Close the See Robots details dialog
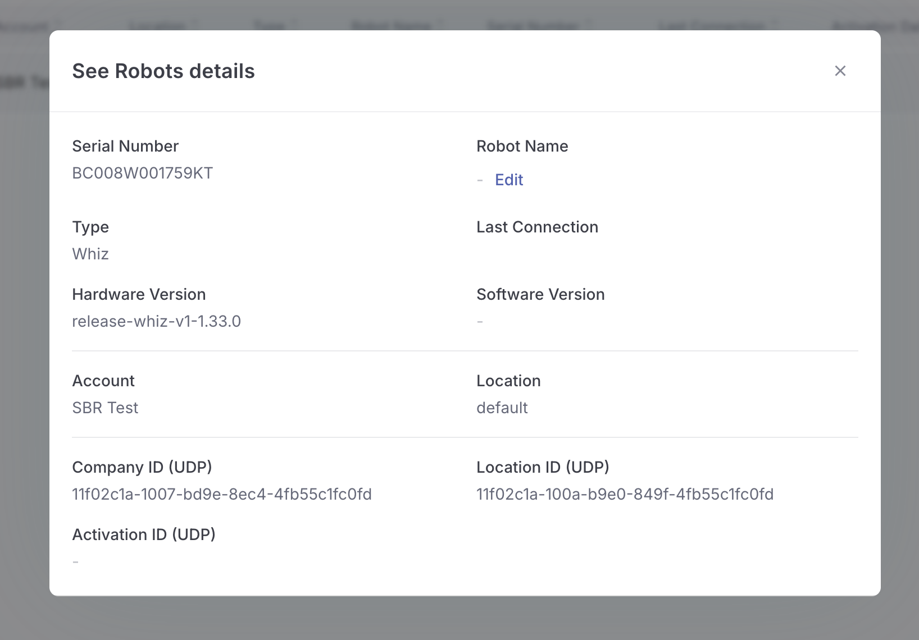 coord(840,71)
